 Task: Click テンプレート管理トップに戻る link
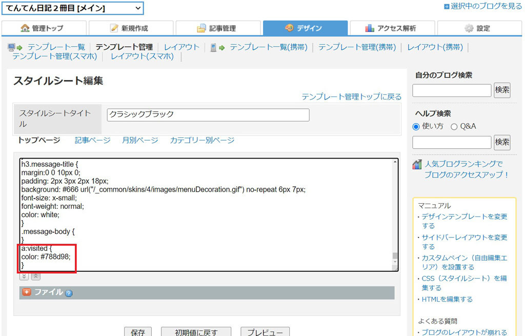352,97
